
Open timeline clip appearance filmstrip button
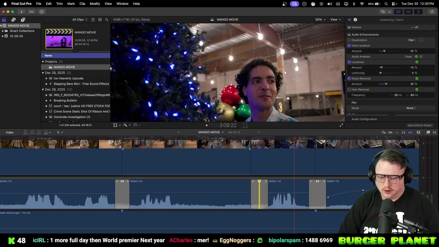[418, 132]
